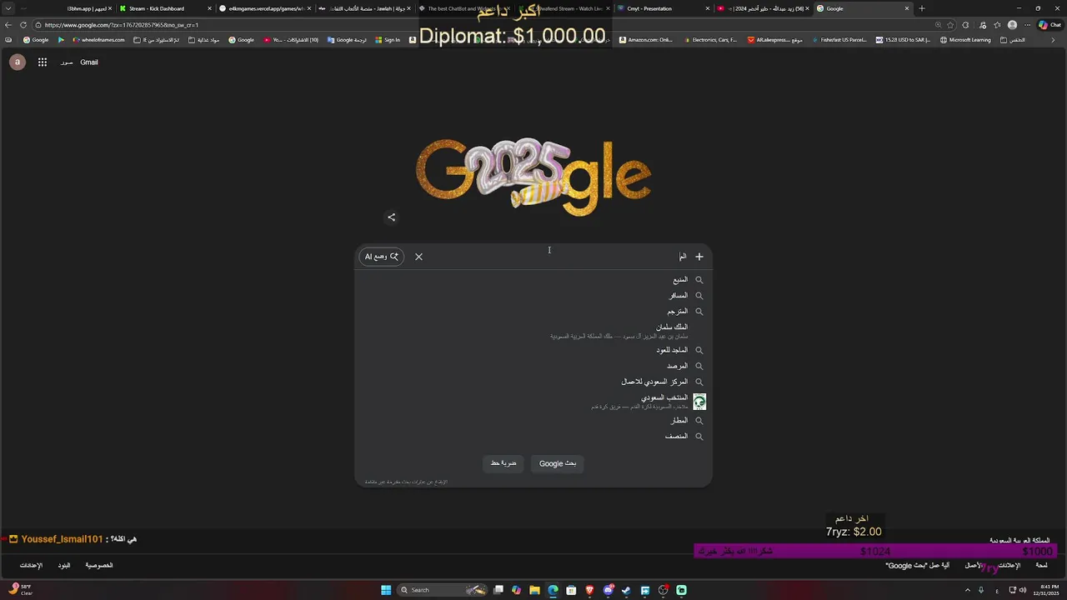Select suggestion المنصف
This screenshot has height=600, width=1067.
533,437
